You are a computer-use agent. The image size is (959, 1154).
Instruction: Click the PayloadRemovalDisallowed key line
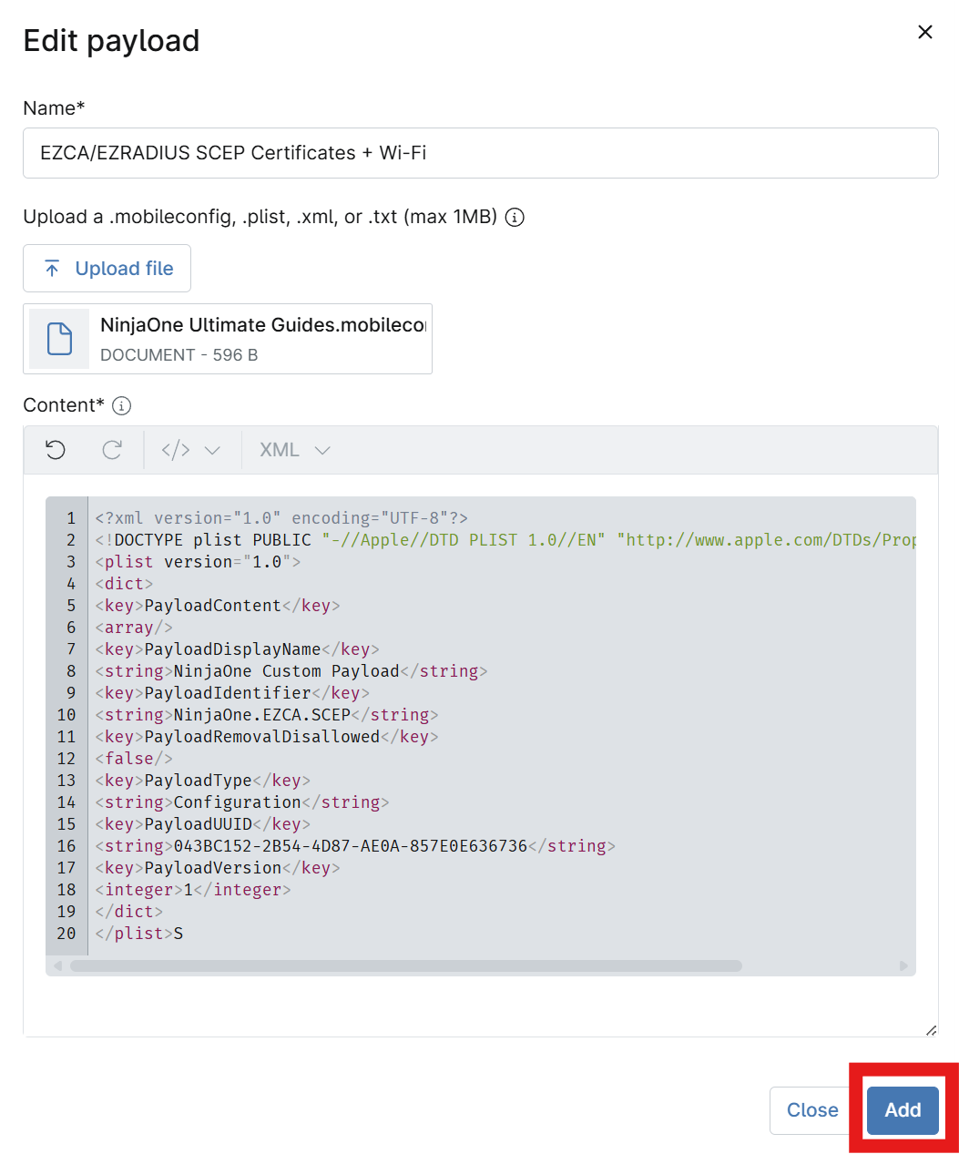pos(267,737)
